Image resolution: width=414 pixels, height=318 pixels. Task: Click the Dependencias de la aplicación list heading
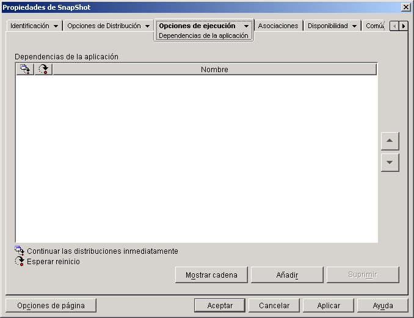tap(67, 57)
